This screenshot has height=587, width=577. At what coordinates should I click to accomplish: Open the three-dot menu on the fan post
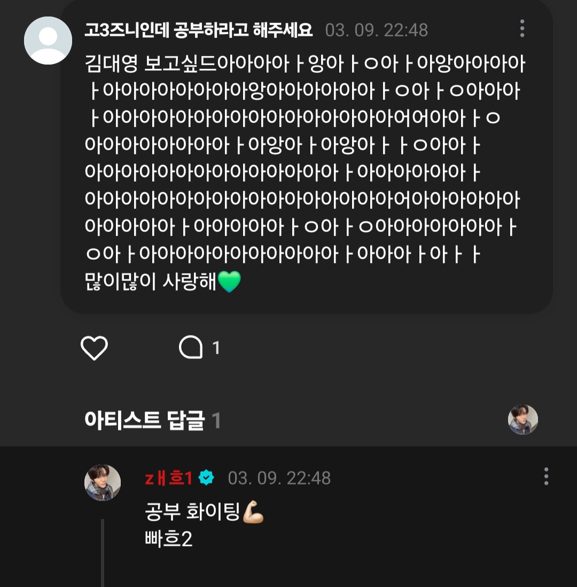(x=522, y=29)
